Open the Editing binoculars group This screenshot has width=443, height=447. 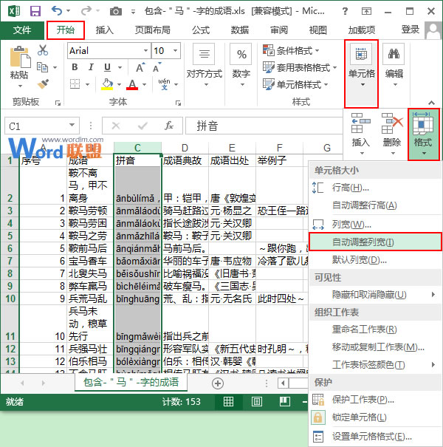point(394,65)
